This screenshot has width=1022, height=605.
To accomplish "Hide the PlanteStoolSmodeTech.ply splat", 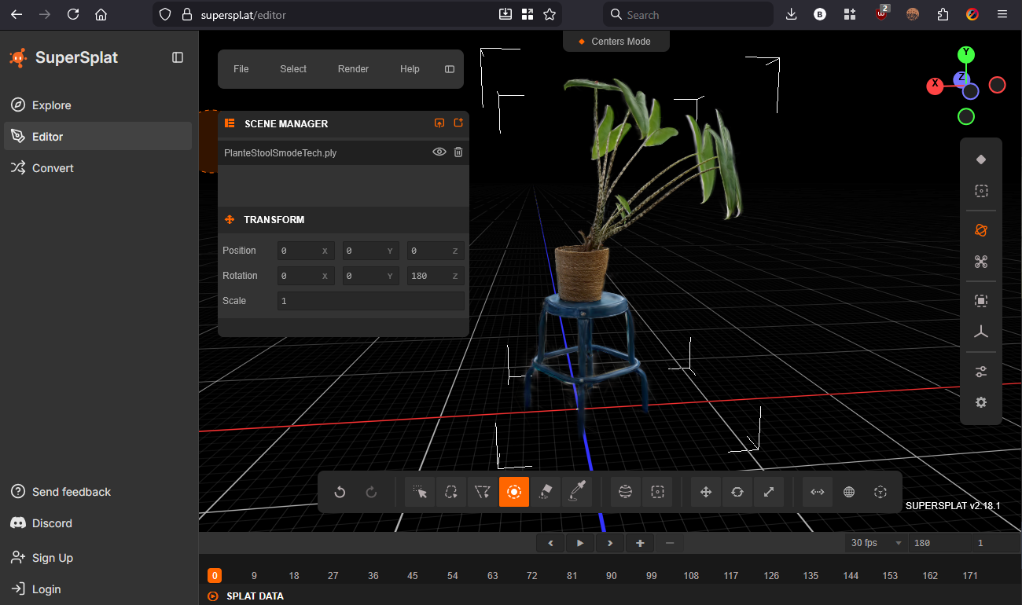I will (439, 152).
